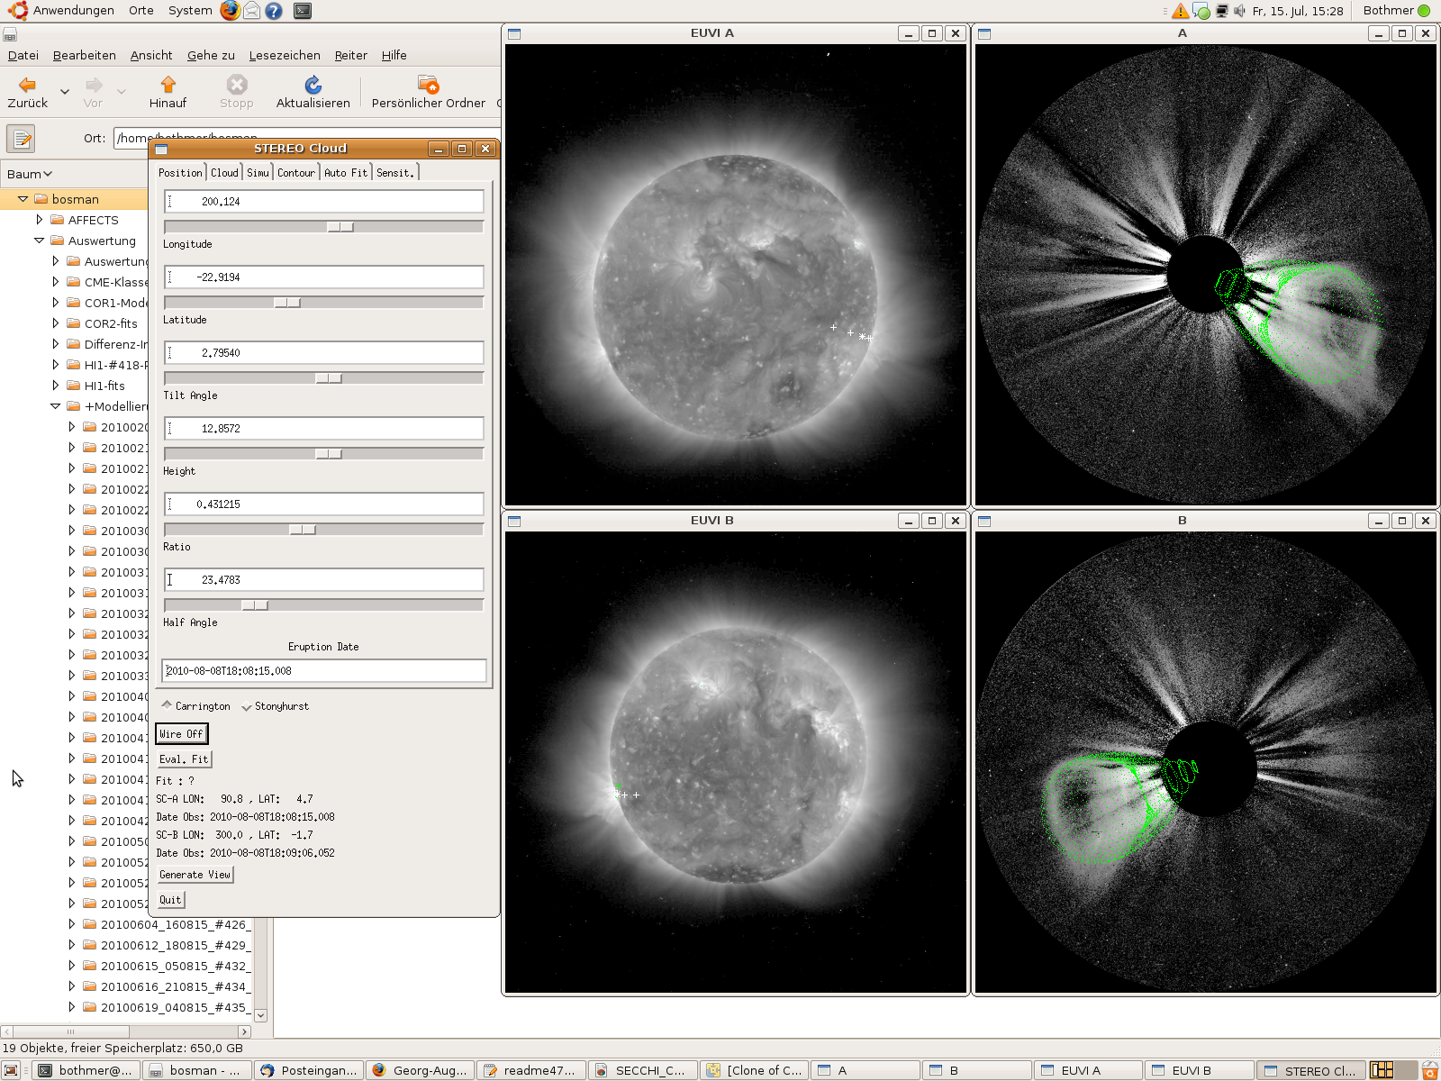Select the 20100612_180815_#429 folder
1441x1081 pixels.
pos(175,945)
